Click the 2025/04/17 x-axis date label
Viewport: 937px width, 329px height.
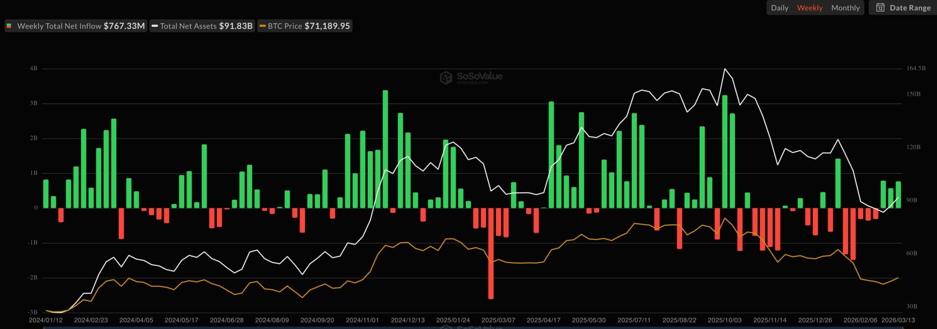click(544, 320)
